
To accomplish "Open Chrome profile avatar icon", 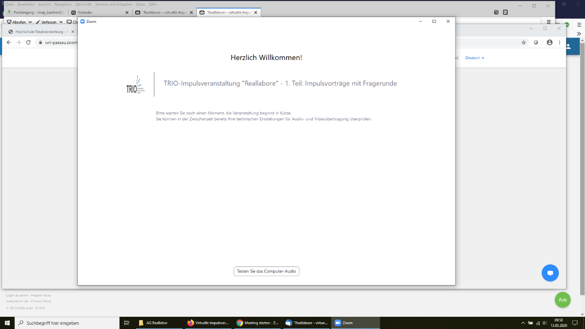I will 550,42.
